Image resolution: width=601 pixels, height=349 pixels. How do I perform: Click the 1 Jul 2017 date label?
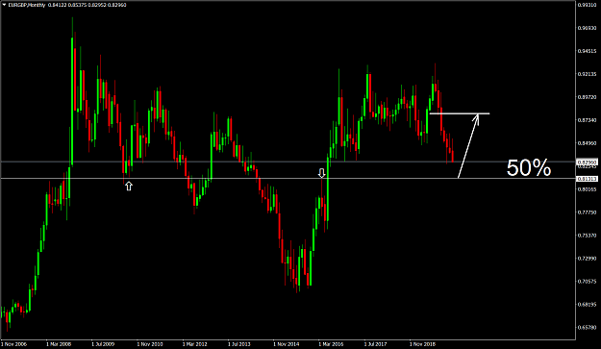click(376, 344)
